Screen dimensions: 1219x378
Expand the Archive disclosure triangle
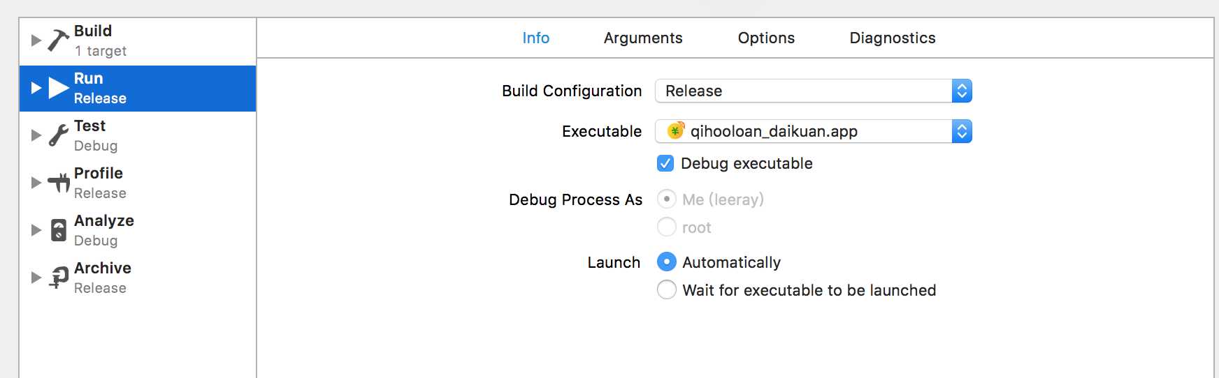coord(36,278)
